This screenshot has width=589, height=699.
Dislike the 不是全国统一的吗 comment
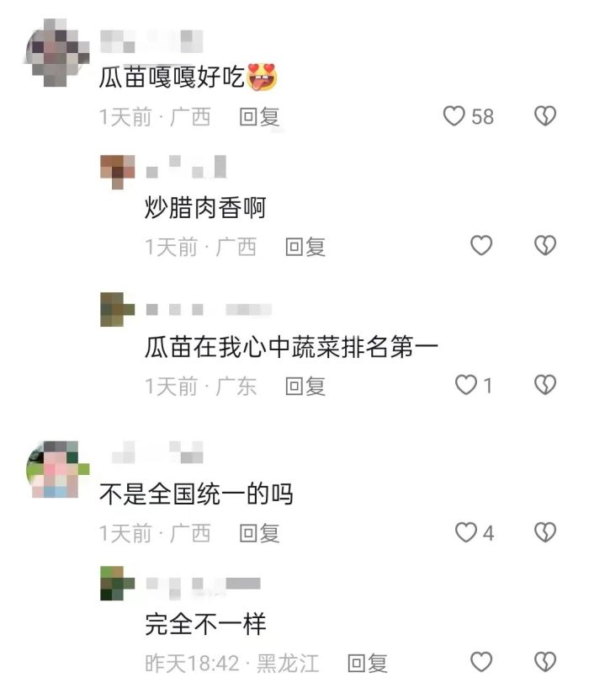tap(545, 532)
